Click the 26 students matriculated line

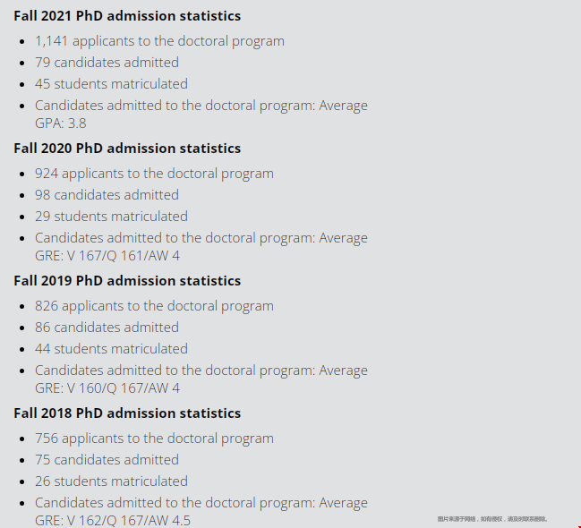111,481
